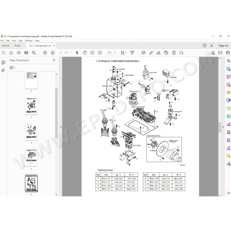Click the document scrollbar down arrow
This screenshot has height=231, width=231.
point(220,195)
